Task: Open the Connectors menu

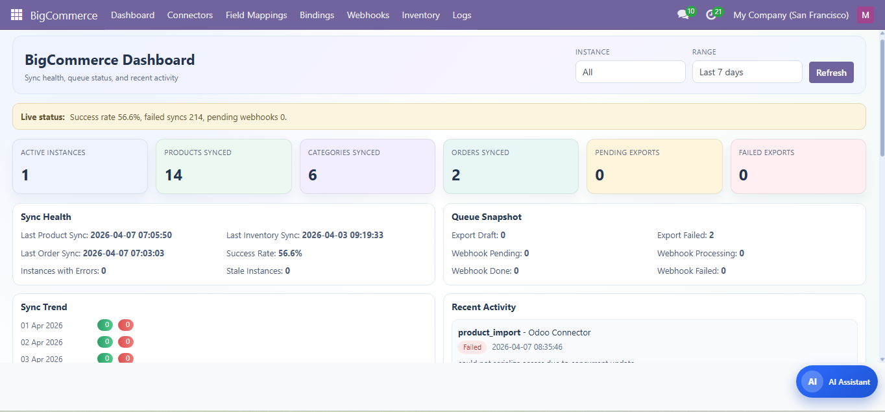Action: 189,15
